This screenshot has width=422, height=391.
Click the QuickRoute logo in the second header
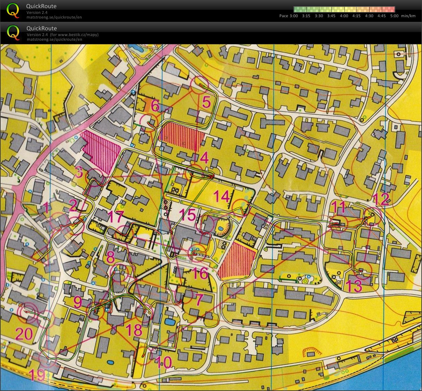point(13,33)
